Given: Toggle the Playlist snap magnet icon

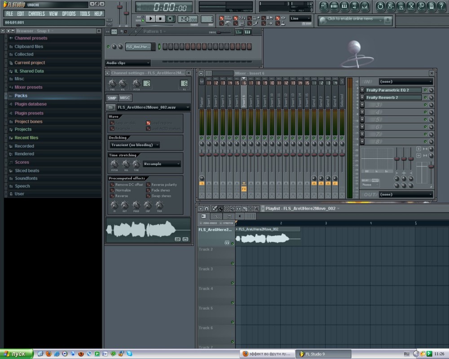Looking at the screenshot, I should tap(207, 209).
